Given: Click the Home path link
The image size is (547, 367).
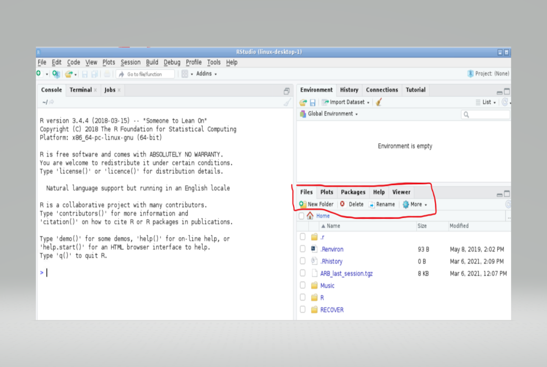Looking at the screenshot, I should (323, 216).
